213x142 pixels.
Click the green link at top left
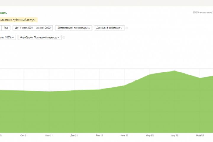(x=3, y=13)
